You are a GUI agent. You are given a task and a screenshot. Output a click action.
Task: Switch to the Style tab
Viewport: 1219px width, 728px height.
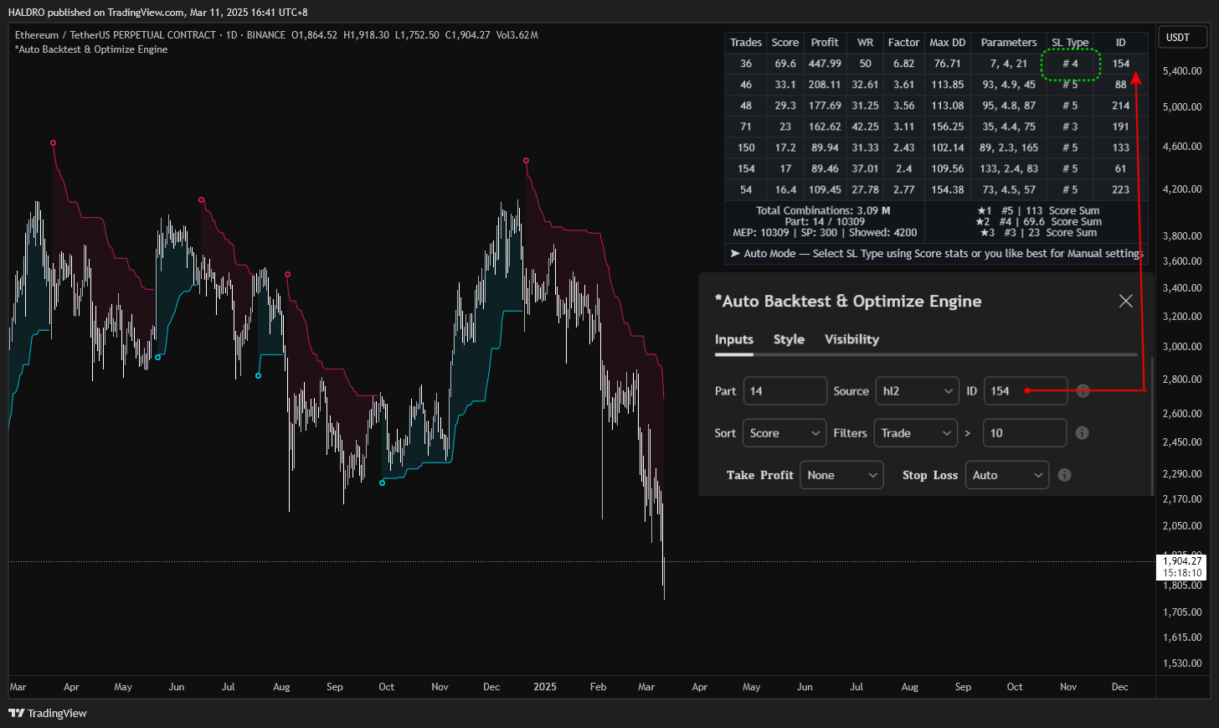tap(789, 339)
